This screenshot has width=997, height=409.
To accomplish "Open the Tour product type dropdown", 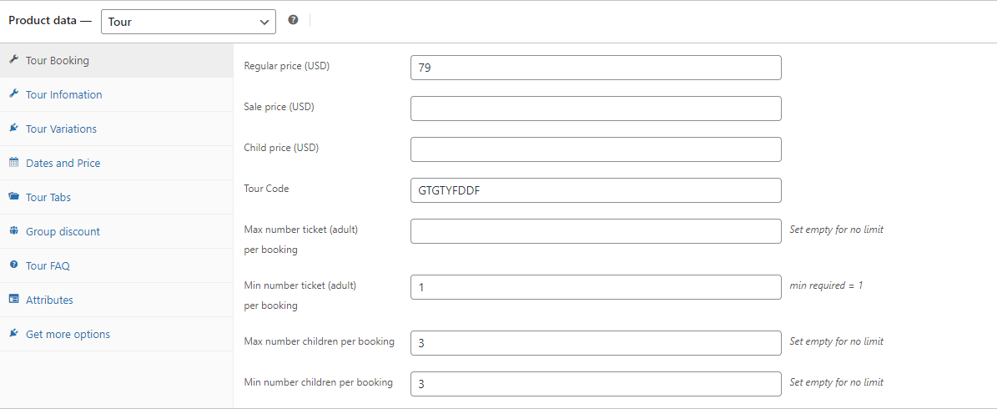I will 189,22.
